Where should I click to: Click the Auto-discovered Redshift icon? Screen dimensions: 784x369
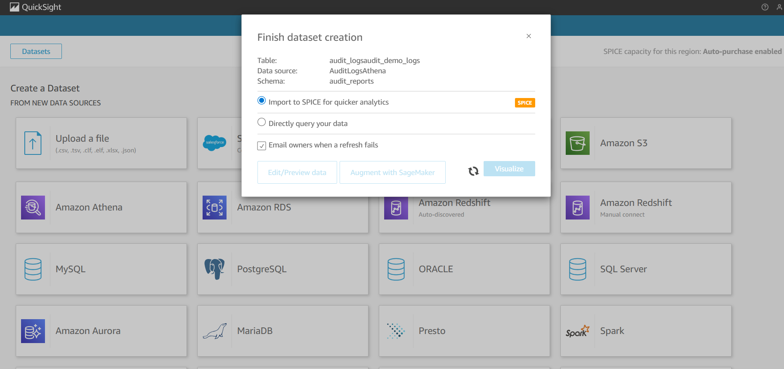coord(396,208)
